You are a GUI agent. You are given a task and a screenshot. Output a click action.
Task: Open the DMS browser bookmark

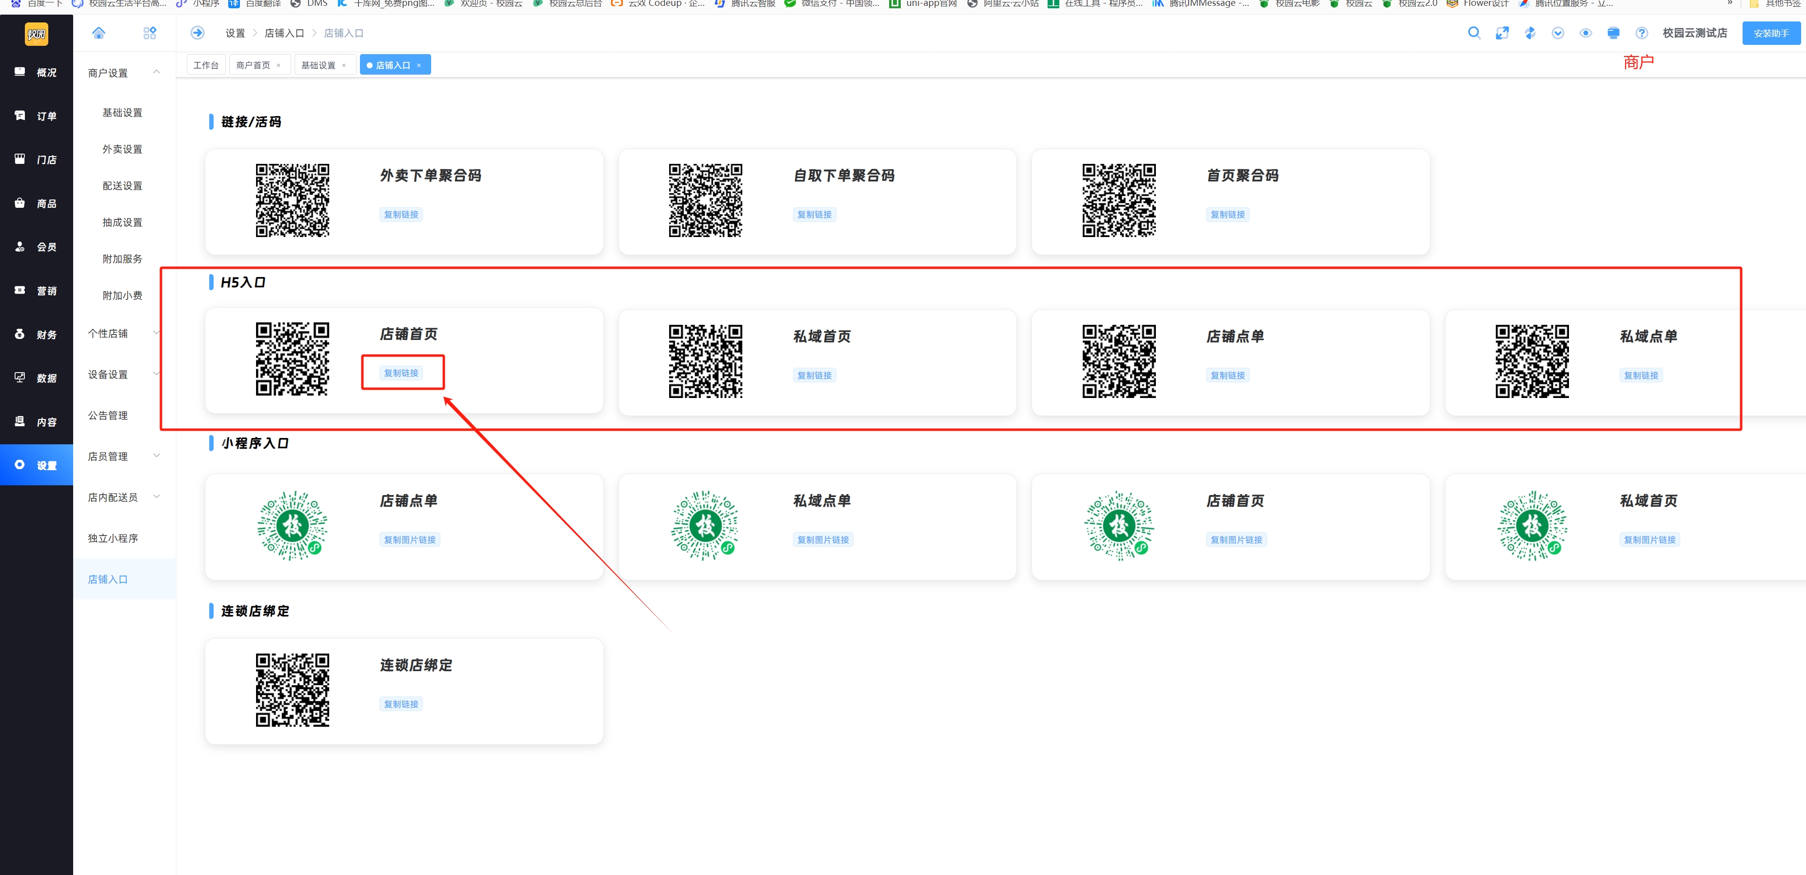click(309, 3)
